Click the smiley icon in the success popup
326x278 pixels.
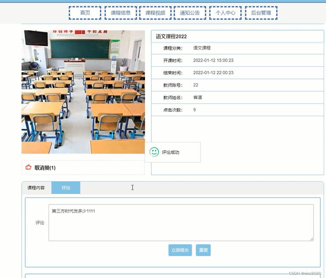[154, 152]
